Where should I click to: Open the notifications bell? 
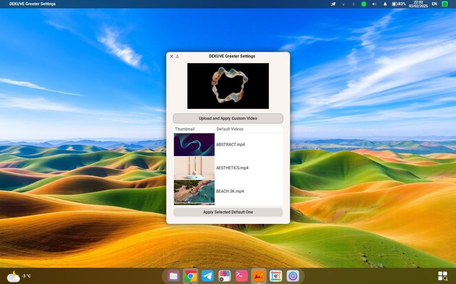(385, 4)
